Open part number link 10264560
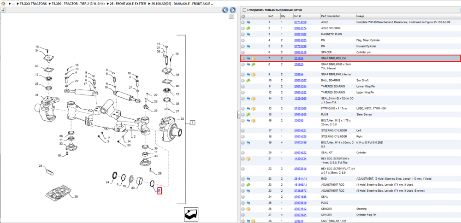The image size is (461, 223). 300,99
